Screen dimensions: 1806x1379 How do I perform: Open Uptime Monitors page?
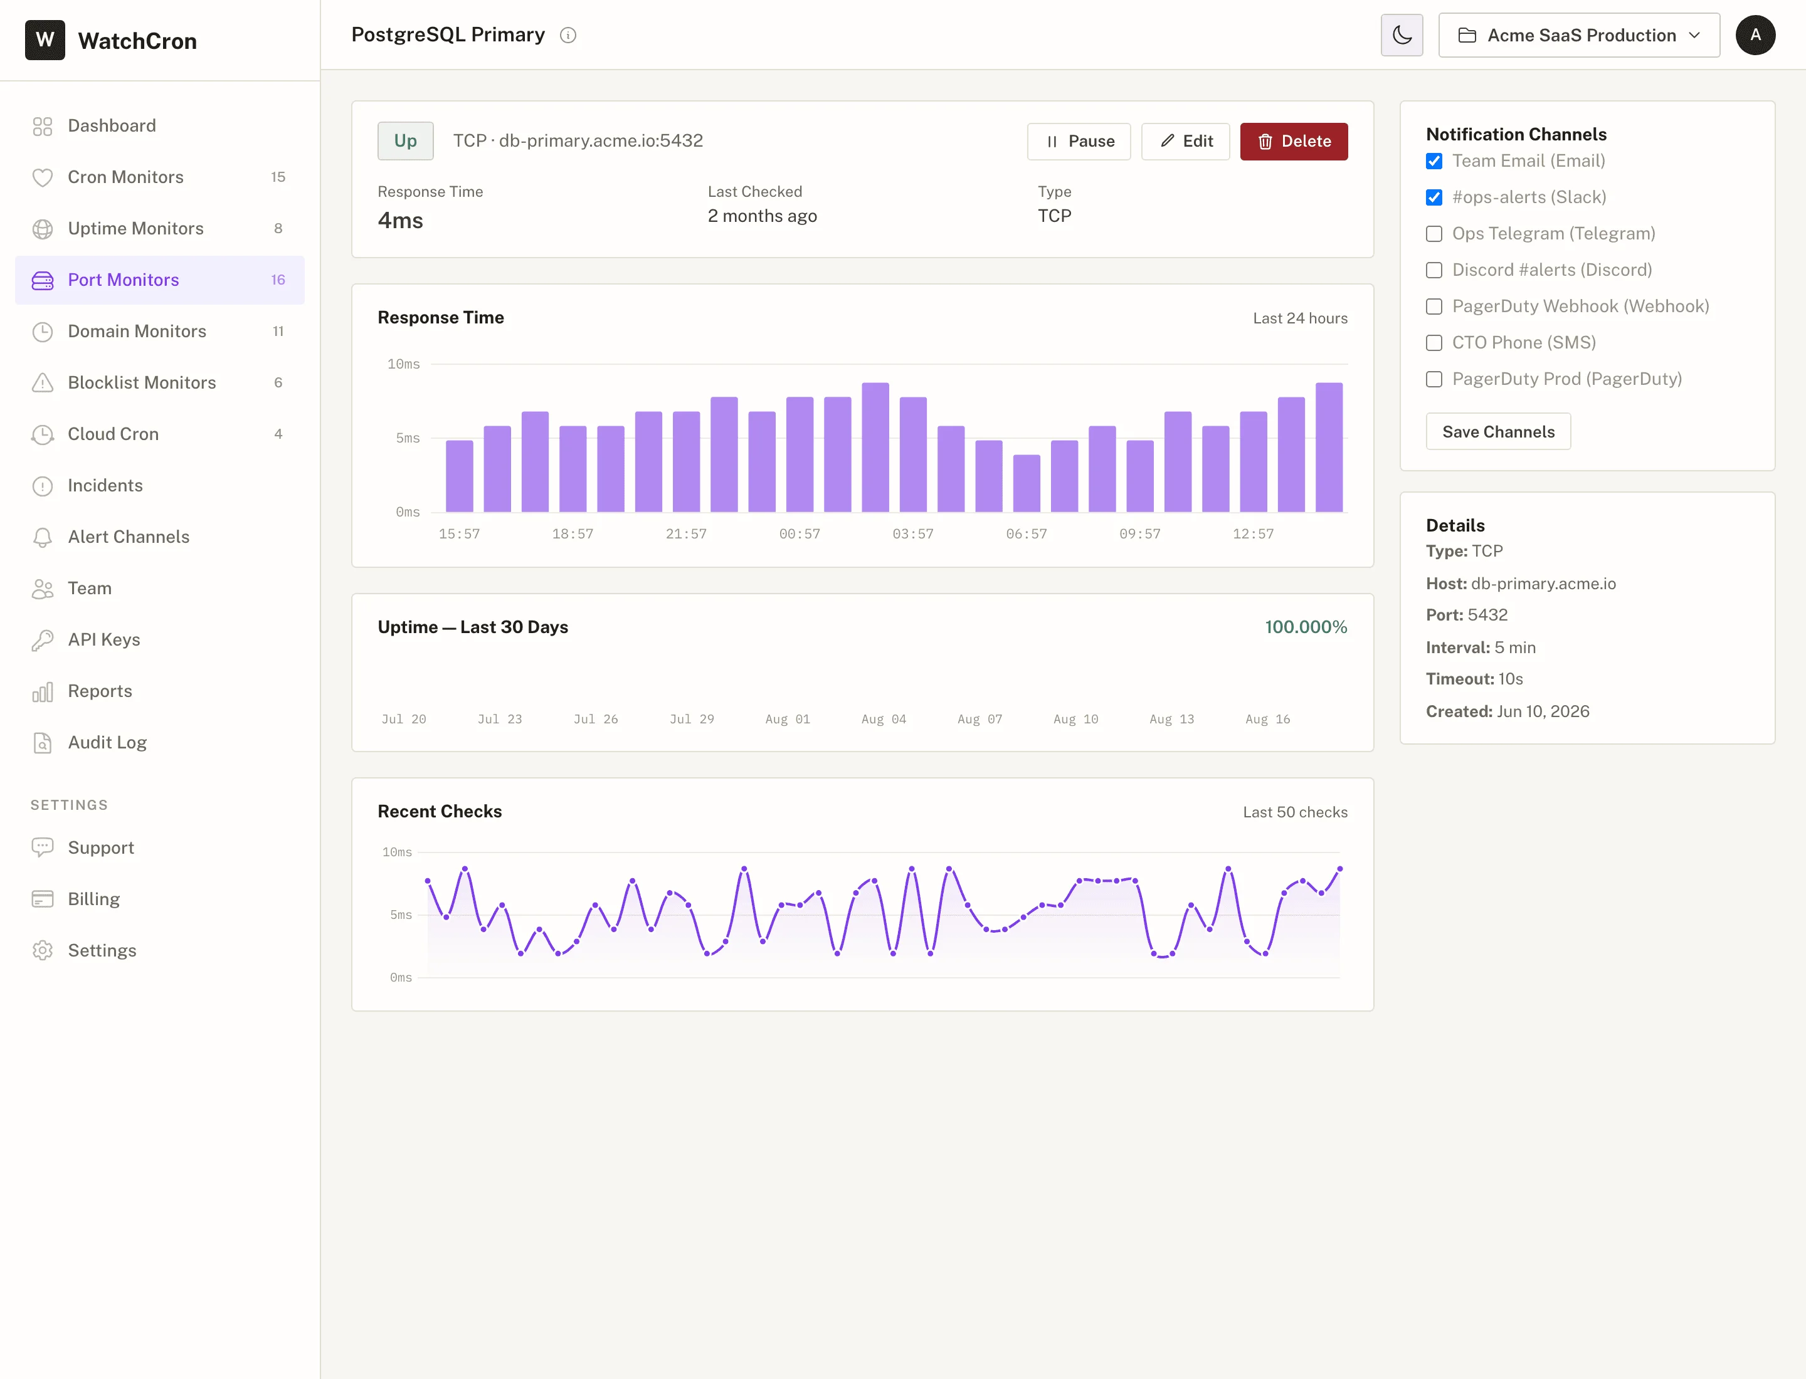point(159,228)
